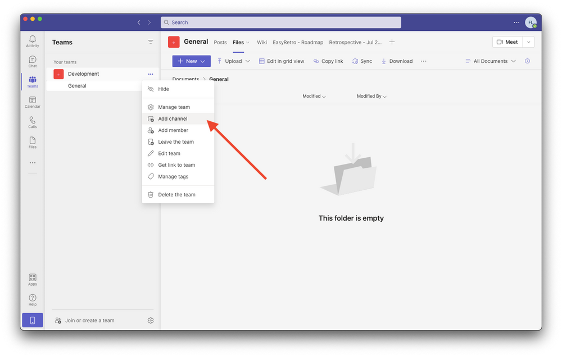Show more apps ellipsis in left rail
Image resolution: width=562 pixels, height=357 pixels.
32,163
